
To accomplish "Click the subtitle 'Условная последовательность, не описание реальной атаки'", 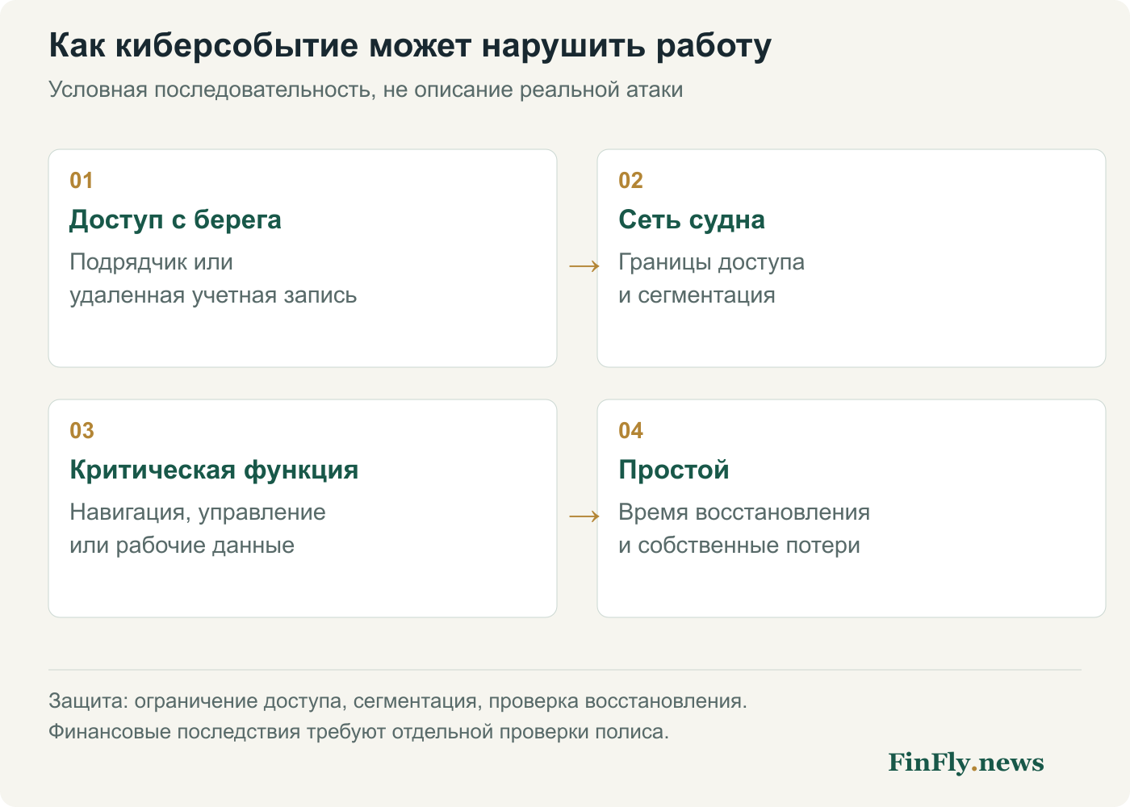I will (366, 90).
